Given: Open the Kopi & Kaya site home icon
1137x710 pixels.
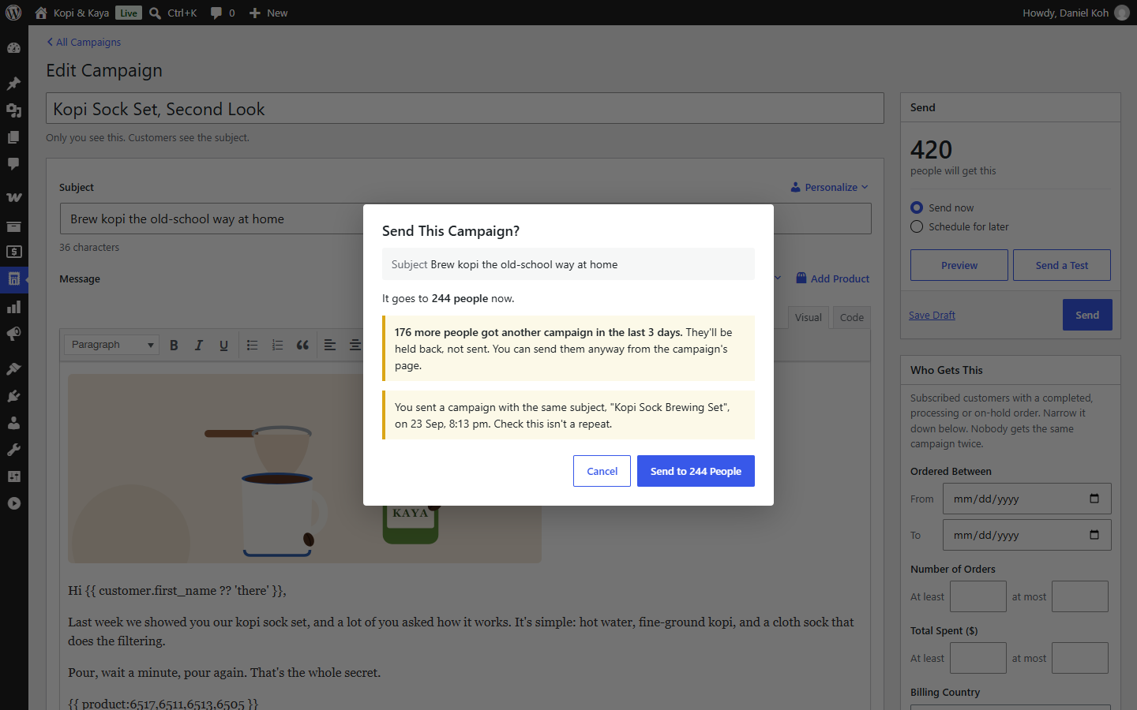Looking at the screenshot, I should [x=41, y=13].
